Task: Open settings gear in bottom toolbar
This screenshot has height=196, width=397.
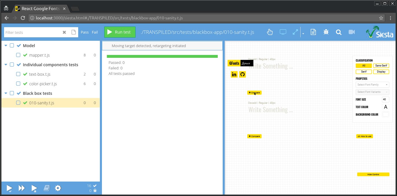Action: [58, 188]
